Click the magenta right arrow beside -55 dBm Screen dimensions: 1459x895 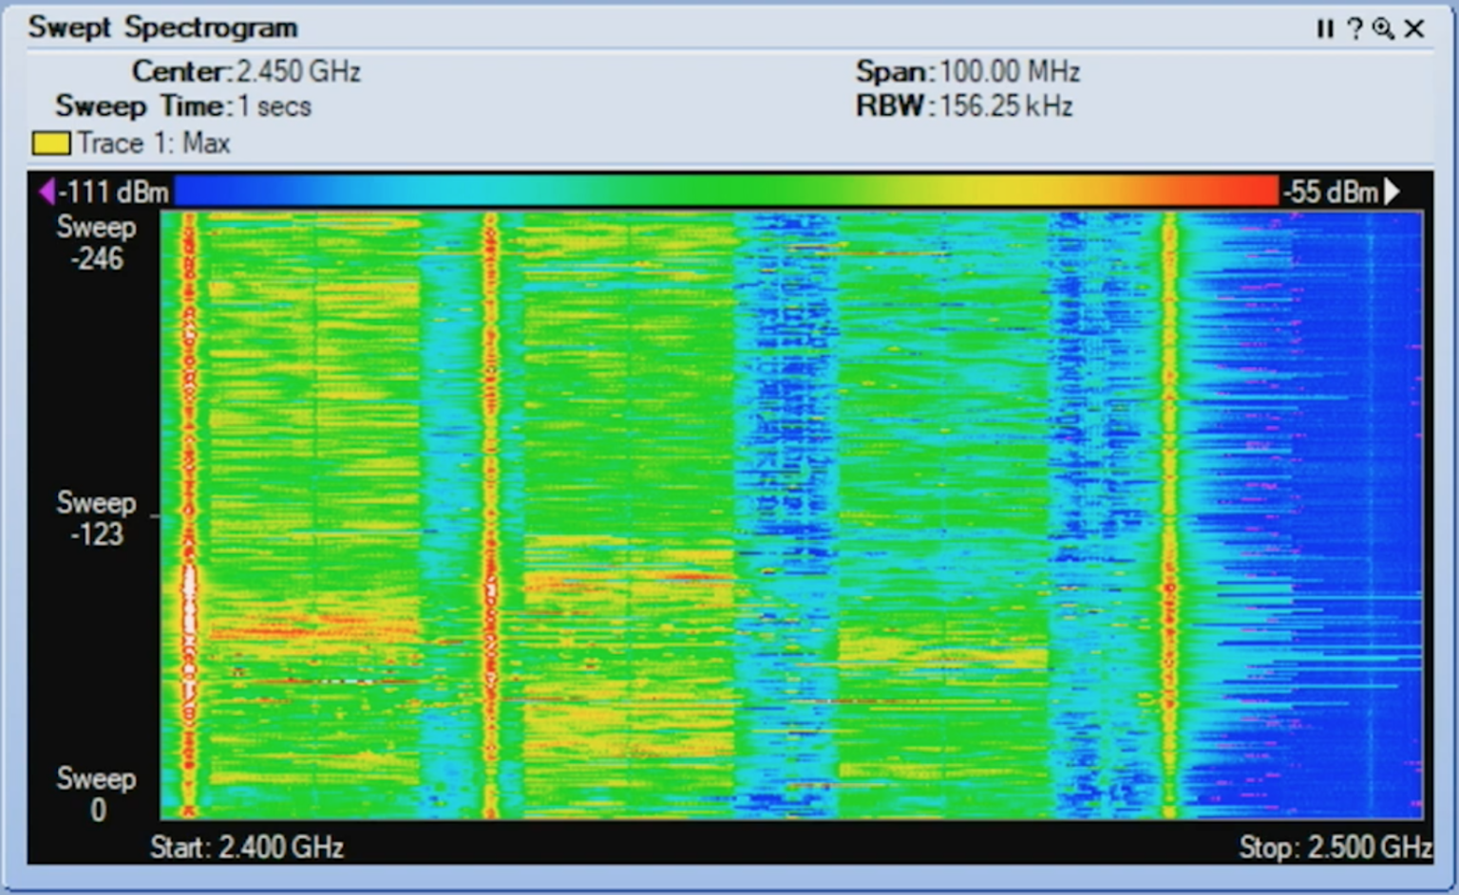1393,191
